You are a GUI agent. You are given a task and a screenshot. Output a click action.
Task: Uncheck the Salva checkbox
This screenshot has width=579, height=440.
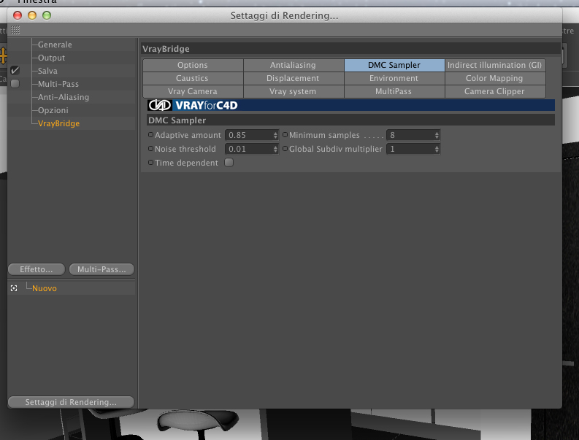click(15, 71)
